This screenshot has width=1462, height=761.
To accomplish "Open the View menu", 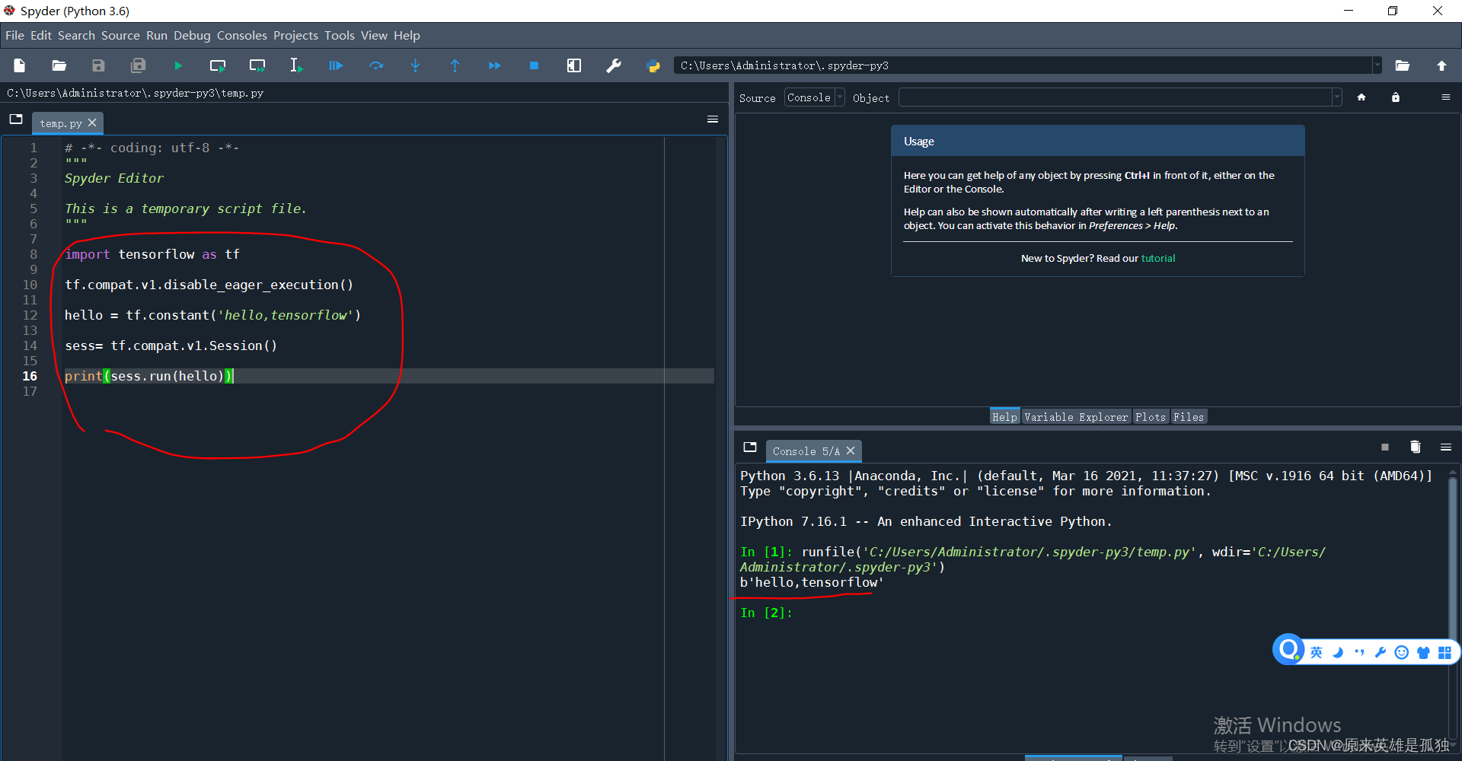I will 374,35.
